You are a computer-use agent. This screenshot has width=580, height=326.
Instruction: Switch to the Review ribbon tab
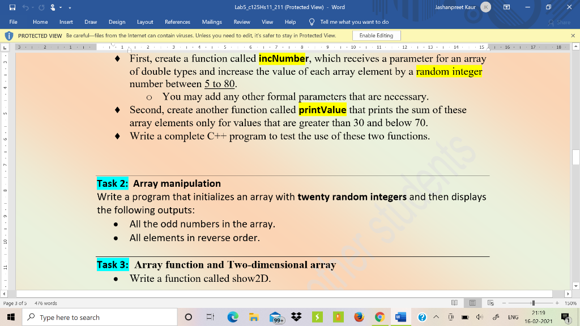click(242, 22)
